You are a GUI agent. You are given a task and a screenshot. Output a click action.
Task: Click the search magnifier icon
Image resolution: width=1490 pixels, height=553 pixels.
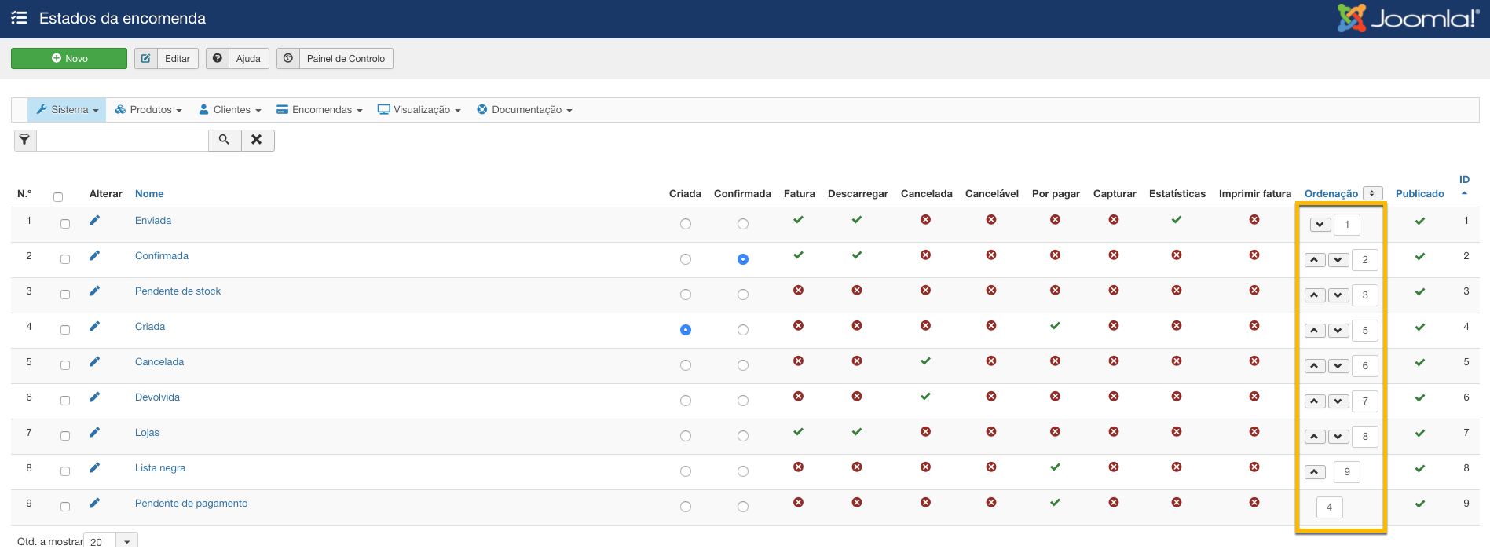click(x=225, y=140)
